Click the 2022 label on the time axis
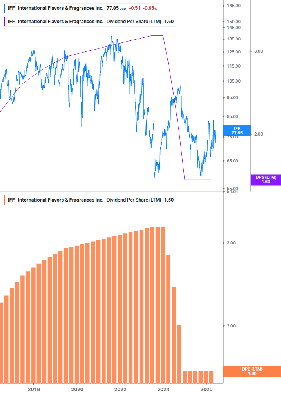 point(120,389)
